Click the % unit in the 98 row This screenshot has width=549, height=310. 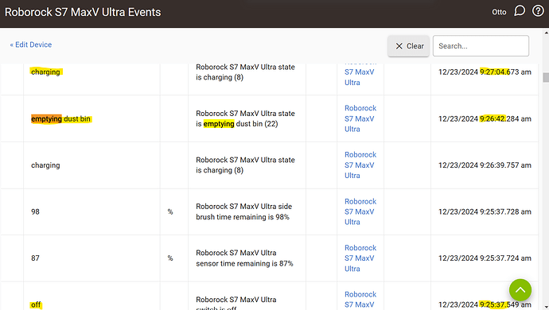170,211
